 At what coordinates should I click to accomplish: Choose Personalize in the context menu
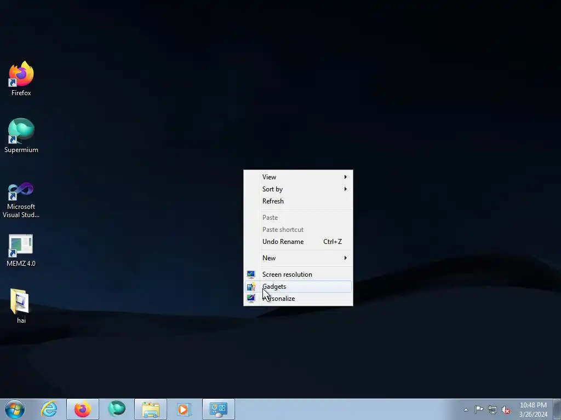[298, 299]
